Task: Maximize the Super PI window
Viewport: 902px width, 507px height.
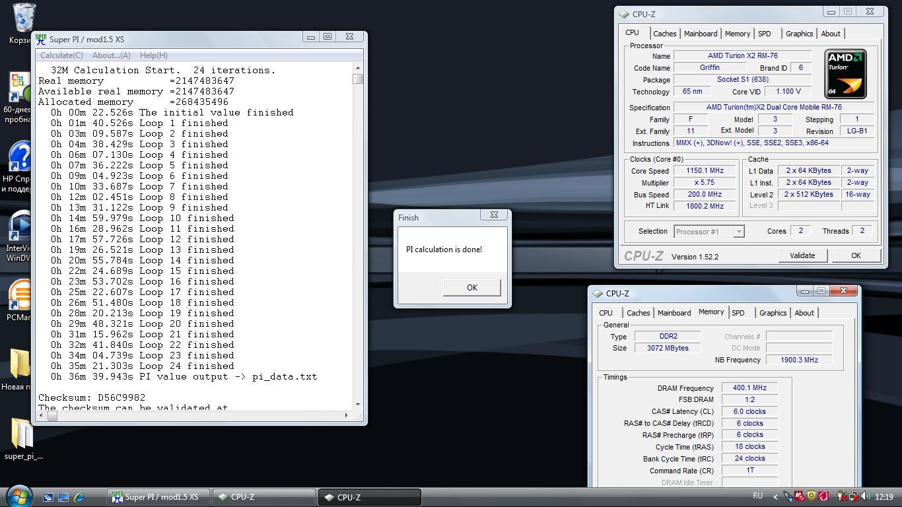Action: point(327,36)
